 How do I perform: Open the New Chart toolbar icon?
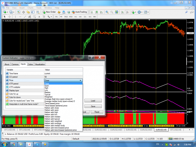coord(5,12)
